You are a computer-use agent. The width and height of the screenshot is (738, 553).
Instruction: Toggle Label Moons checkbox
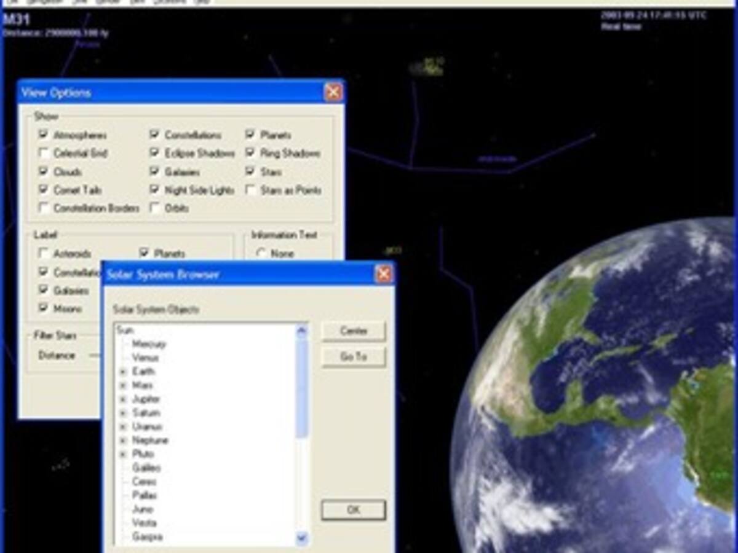[44, 308]
